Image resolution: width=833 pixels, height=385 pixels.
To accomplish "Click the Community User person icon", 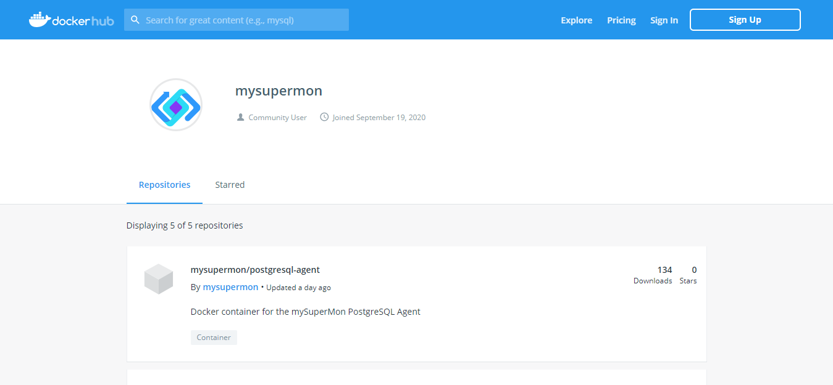I will pyautogui.click(x=241, y=117).
